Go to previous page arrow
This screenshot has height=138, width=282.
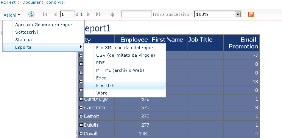click(55, 14)
